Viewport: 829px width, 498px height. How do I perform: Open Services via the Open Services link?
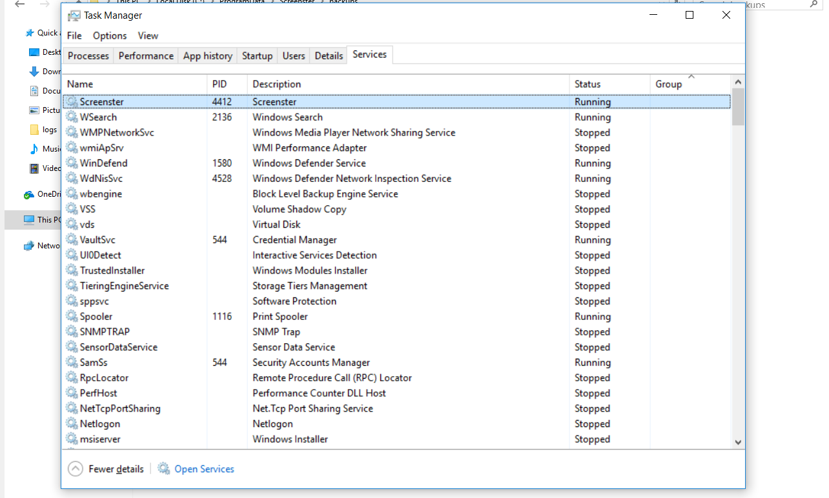coord(204,469)
